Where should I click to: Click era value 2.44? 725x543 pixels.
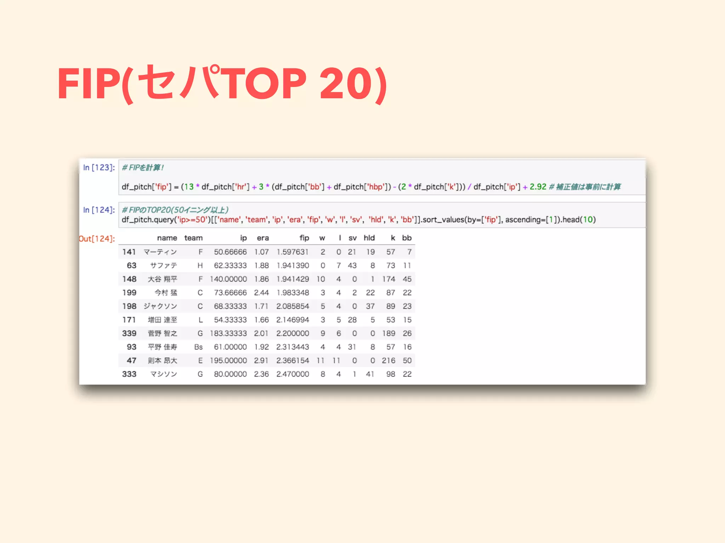tap(261, 293)
